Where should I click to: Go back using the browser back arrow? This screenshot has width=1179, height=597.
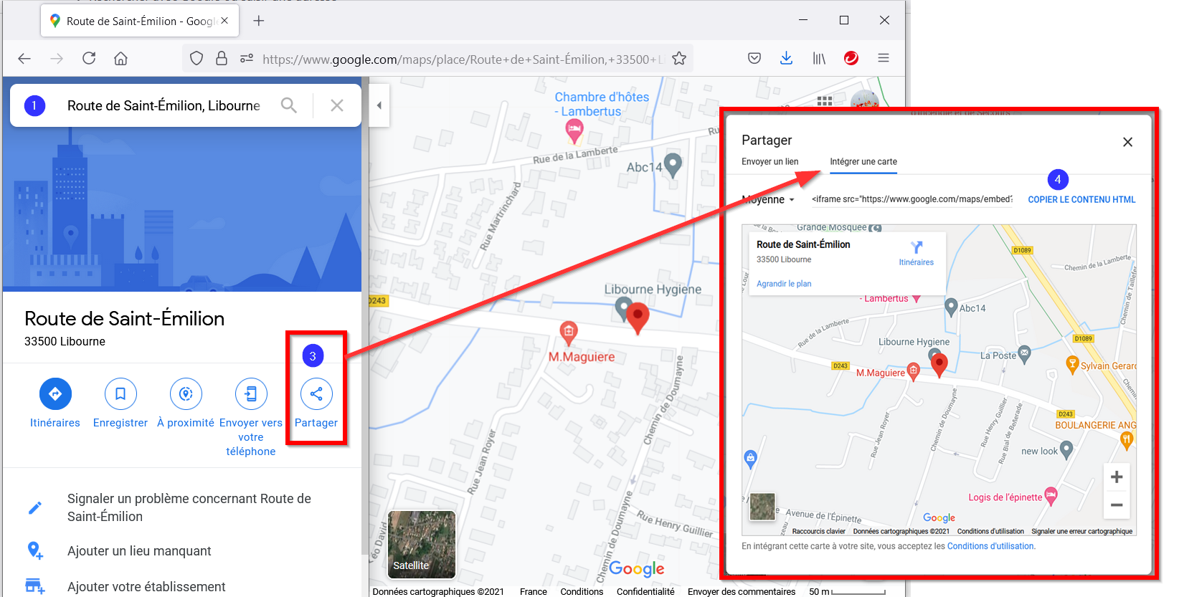[x=24, y=59]
